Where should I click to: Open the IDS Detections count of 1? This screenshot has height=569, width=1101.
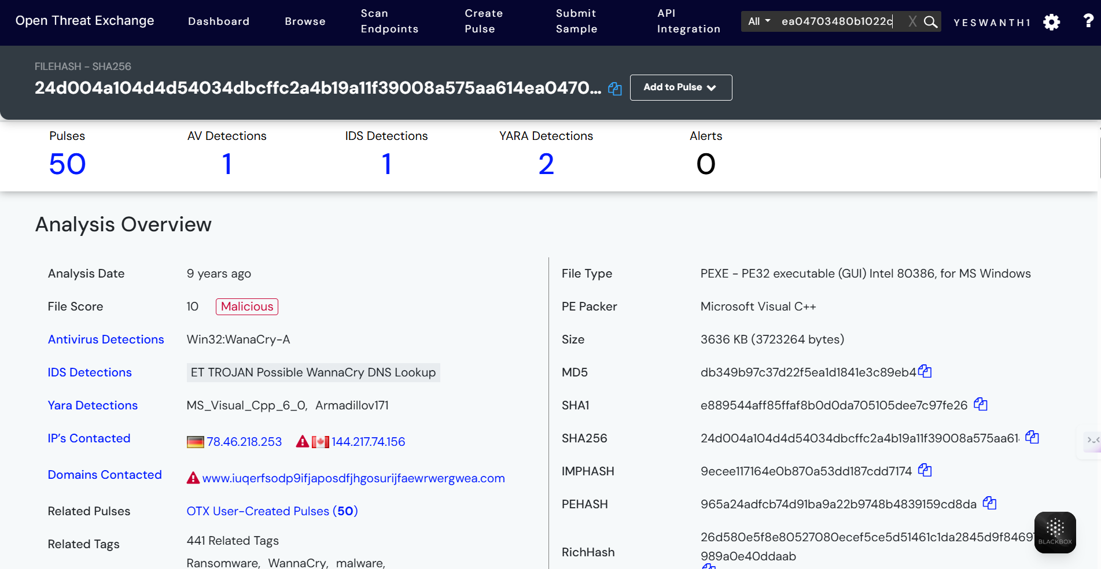tap(386, 164)
